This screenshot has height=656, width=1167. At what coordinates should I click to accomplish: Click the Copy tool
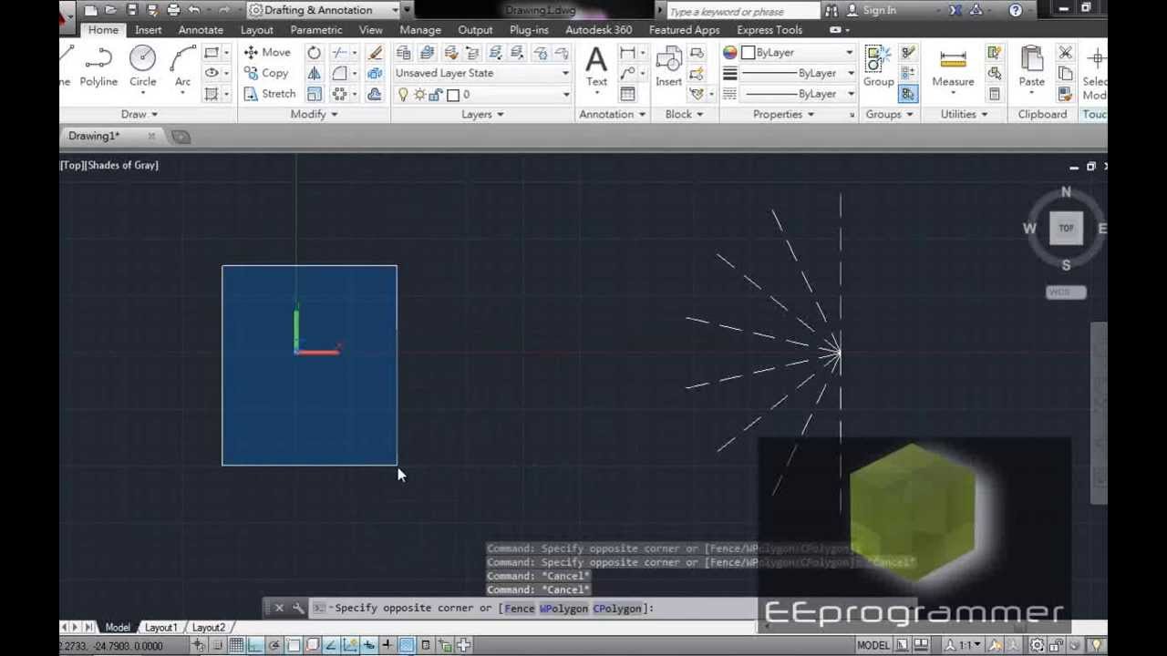click(x=265, y=73)
